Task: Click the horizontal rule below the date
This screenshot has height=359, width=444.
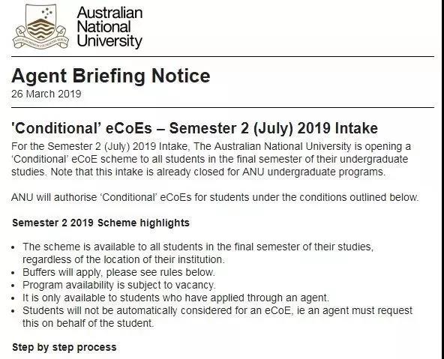Action: coord(223,107)
